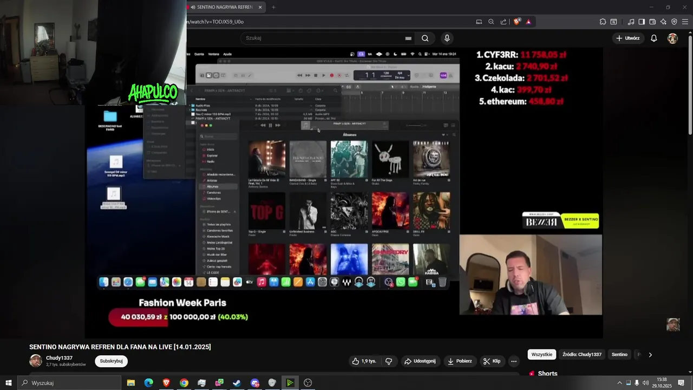Click the Klip scissors button
693x390 pixels.
[492, 361]
